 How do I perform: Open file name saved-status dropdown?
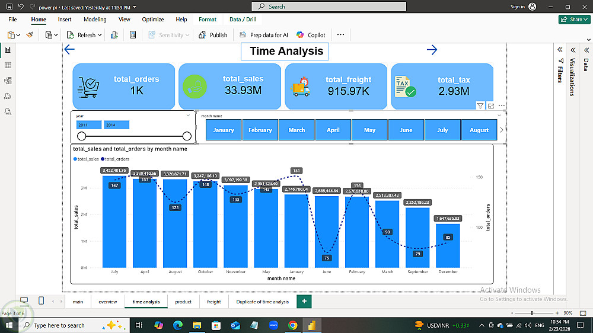pos(135,7)
